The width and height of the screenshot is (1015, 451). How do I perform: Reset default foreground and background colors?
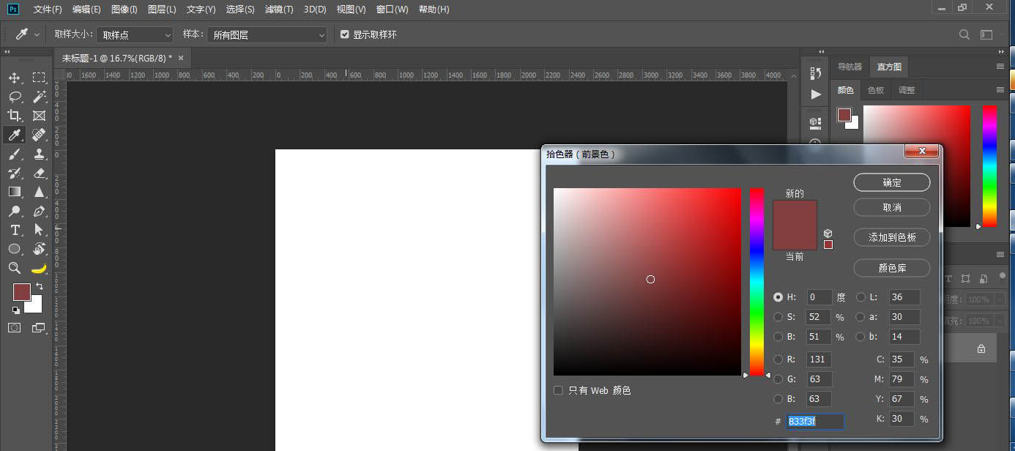16,310
